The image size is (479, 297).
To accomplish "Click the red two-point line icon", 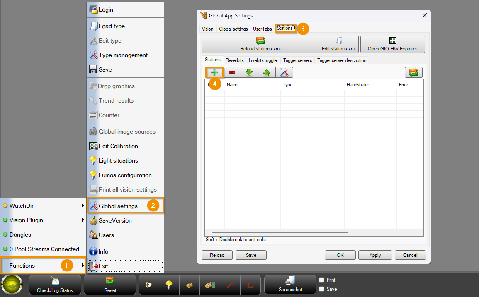I will (230, 285).
